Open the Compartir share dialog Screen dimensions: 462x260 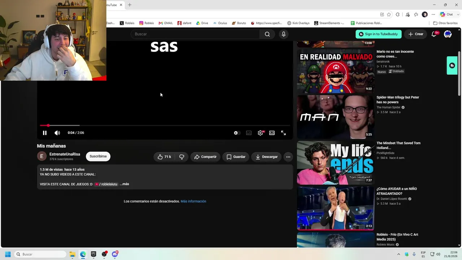[205, 157]
